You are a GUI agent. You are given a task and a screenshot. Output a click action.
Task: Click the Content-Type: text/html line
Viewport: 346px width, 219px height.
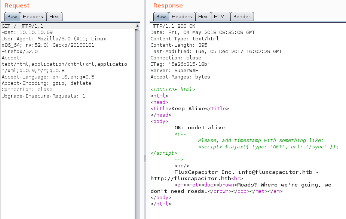tap(185, 39)
